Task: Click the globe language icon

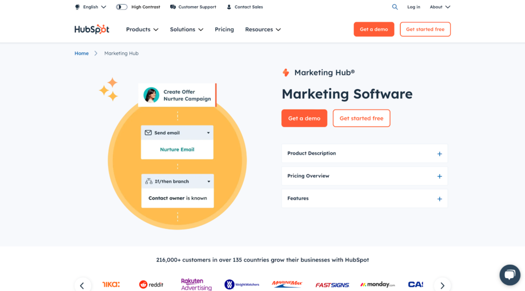Action: coord(77,7)
